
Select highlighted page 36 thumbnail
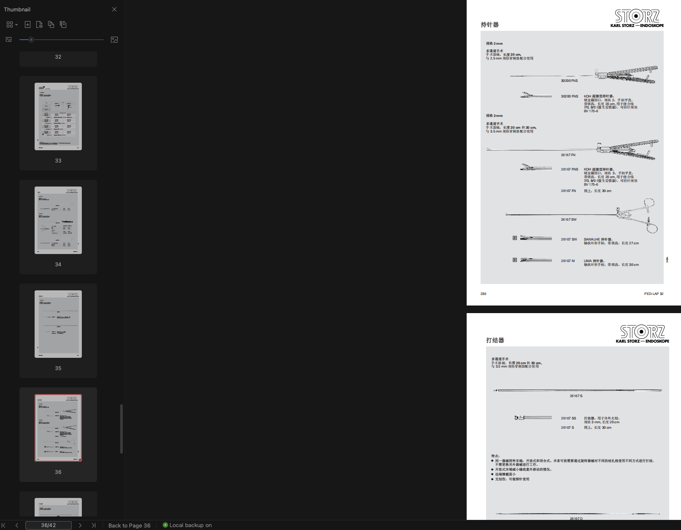pyautogui.click(x=58, y=428)
